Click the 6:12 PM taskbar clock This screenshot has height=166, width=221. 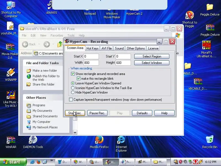point(211,162)
